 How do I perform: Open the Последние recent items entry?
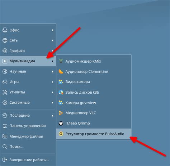pyautogui.click(x=28, y=116)
